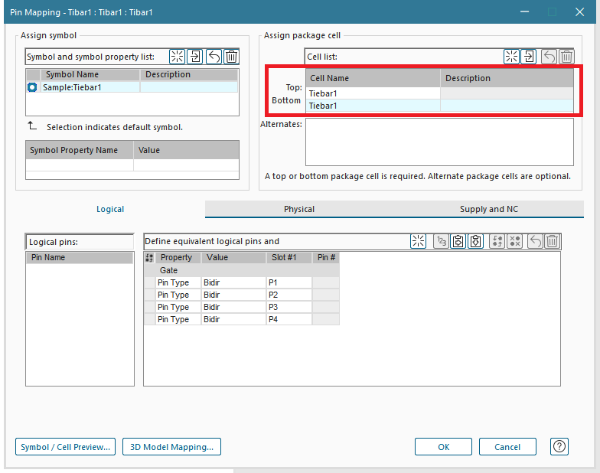Select Sample:Tiebar1 symbol name cell
This screenshot has height=473, width=600.
pyautogui.click(x=90, y=87)
